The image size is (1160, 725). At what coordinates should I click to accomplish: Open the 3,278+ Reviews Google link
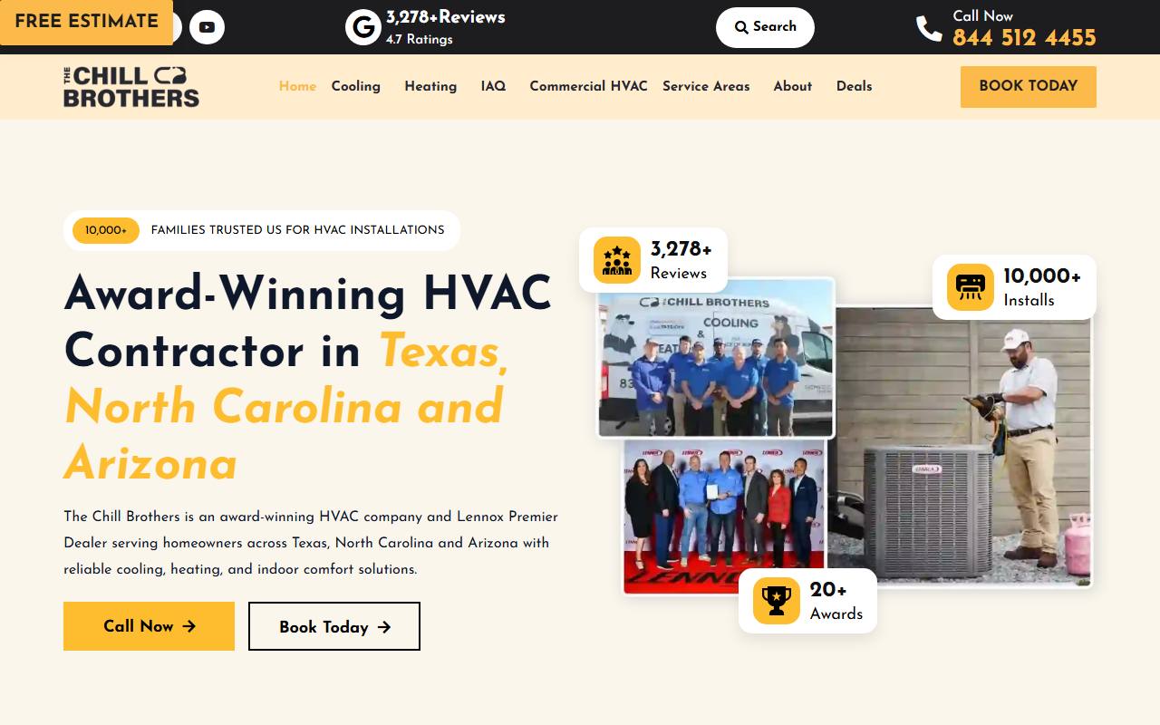(x=446, y=17)
